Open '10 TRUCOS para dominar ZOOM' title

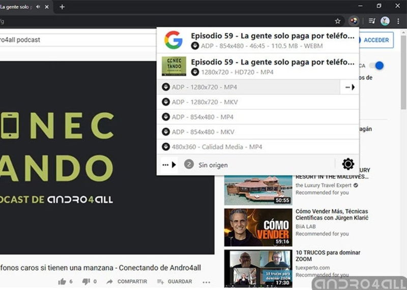point(328,256)
